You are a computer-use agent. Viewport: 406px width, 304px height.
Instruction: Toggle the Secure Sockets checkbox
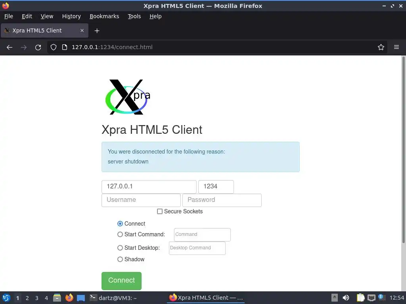(x=160, y=211)
